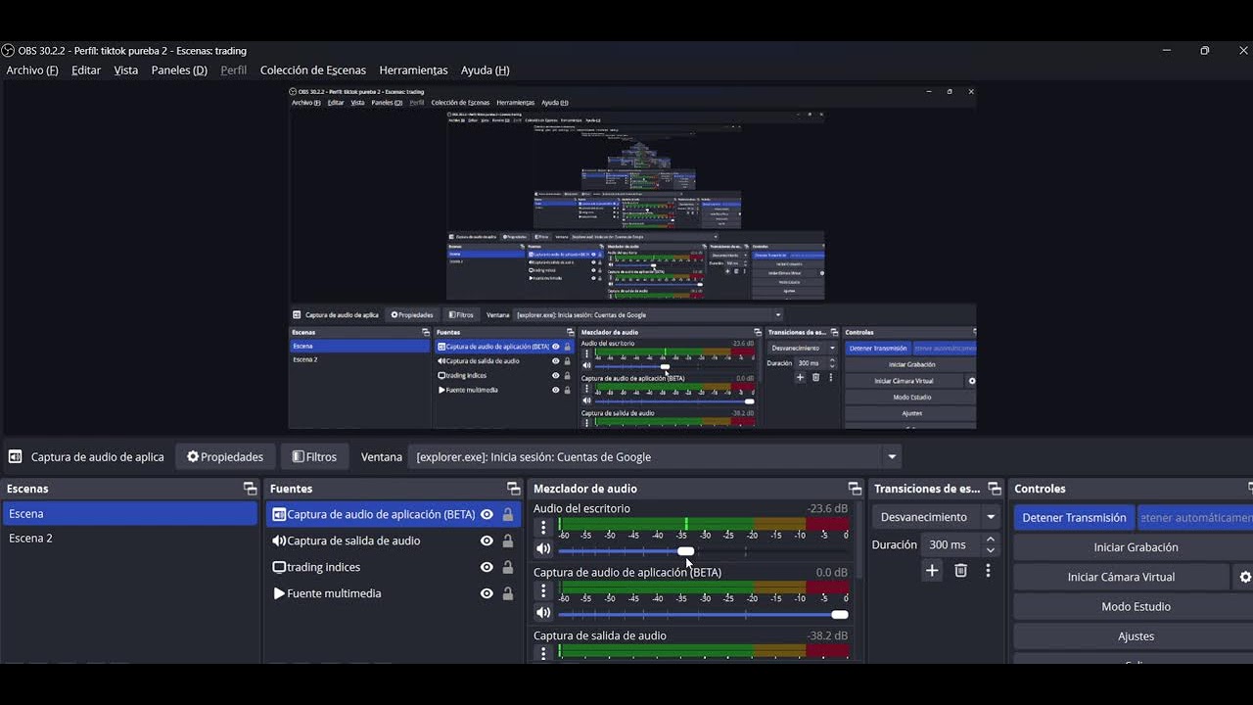Start recording with Iniciar Grabación

tap(1136, 547)
